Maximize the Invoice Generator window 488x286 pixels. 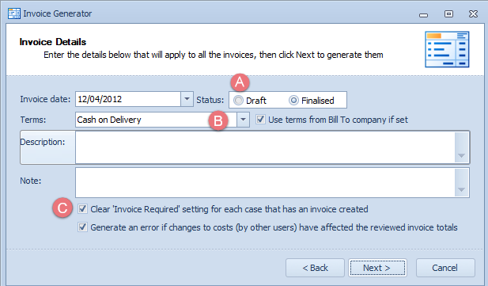pos(448,13)
